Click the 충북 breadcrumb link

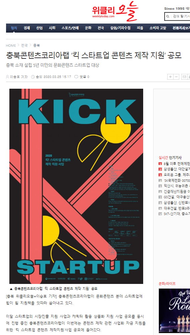coord(36,45)
